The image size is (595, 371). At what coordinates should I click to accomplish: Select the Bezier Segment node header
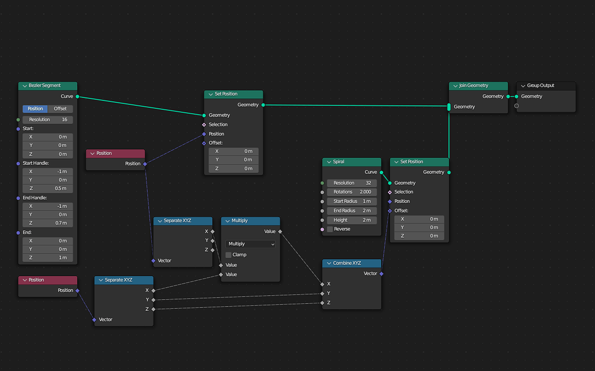[48, 86]
